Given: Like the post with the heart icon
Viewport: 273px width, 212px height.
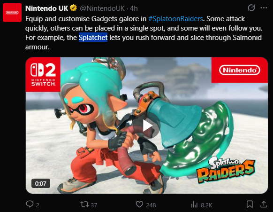Looking at the screenshot, I should tap(139, 204).
